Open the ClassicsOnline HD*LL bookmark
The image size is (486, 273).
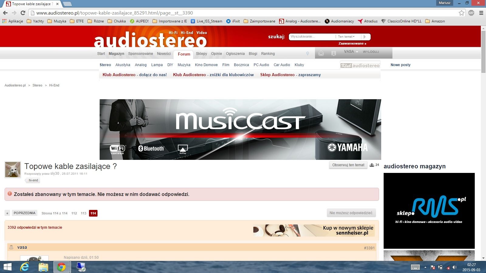(401, 21)
